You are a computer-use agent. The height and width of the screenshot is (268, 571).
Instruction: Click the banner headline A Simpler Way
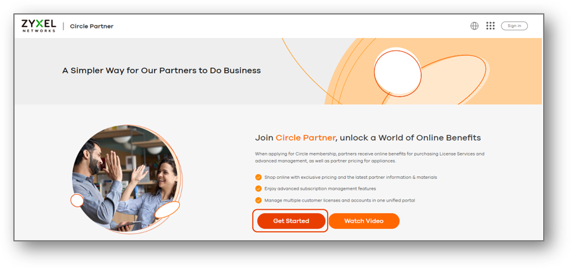[162, 70]
